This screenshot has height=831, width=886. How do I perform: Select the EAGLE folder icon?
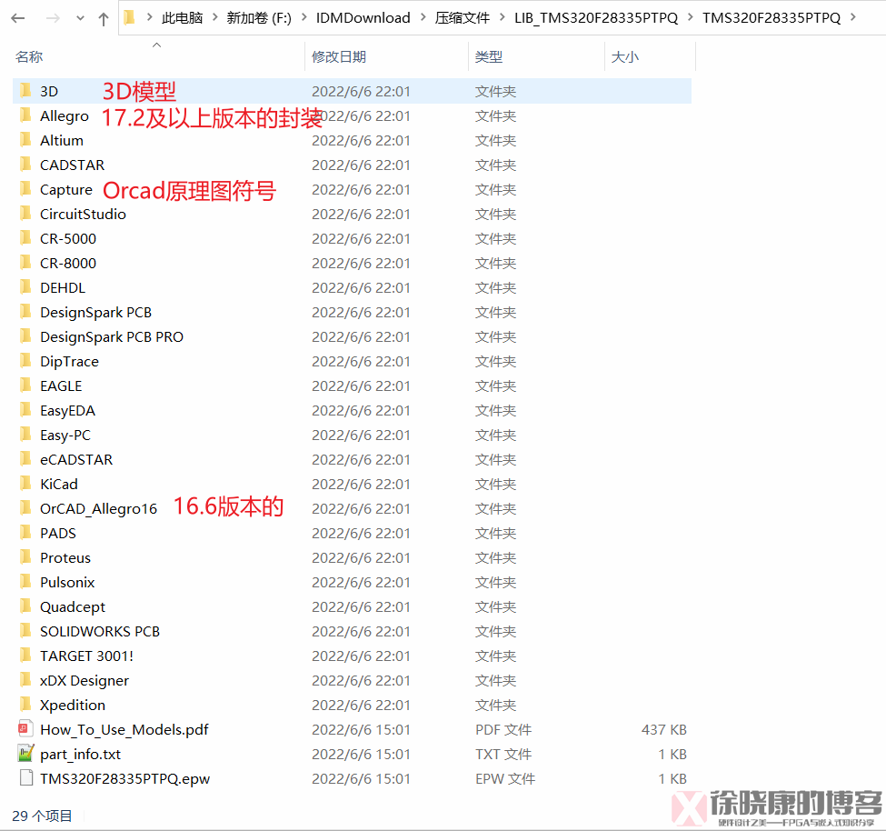(25, 385)
